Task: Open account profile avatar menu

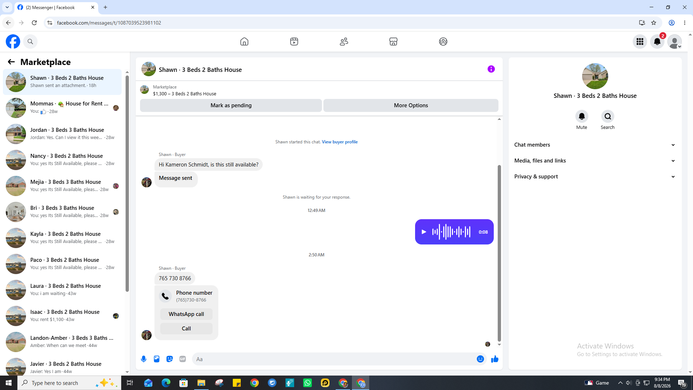Action: tap(675, 42)
